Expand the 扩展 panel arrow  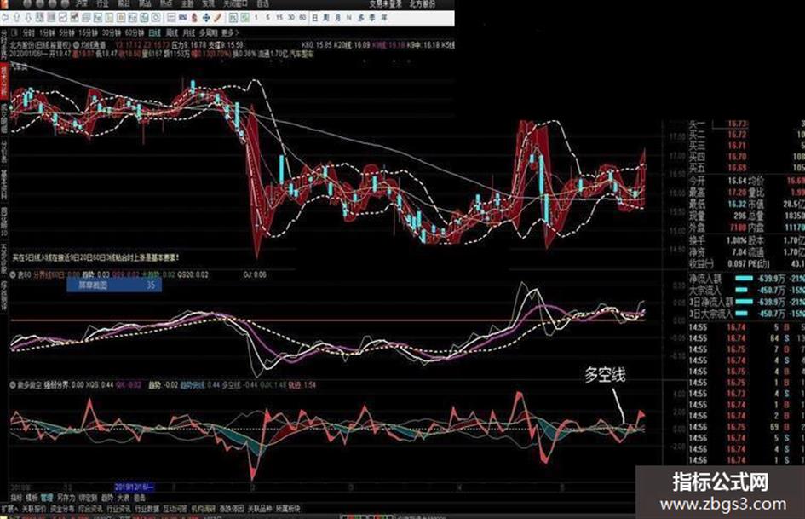[9, 509]
